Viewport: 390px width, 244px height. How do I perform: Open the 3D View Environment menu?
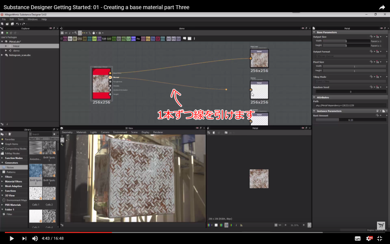click(x=120, y=132)
